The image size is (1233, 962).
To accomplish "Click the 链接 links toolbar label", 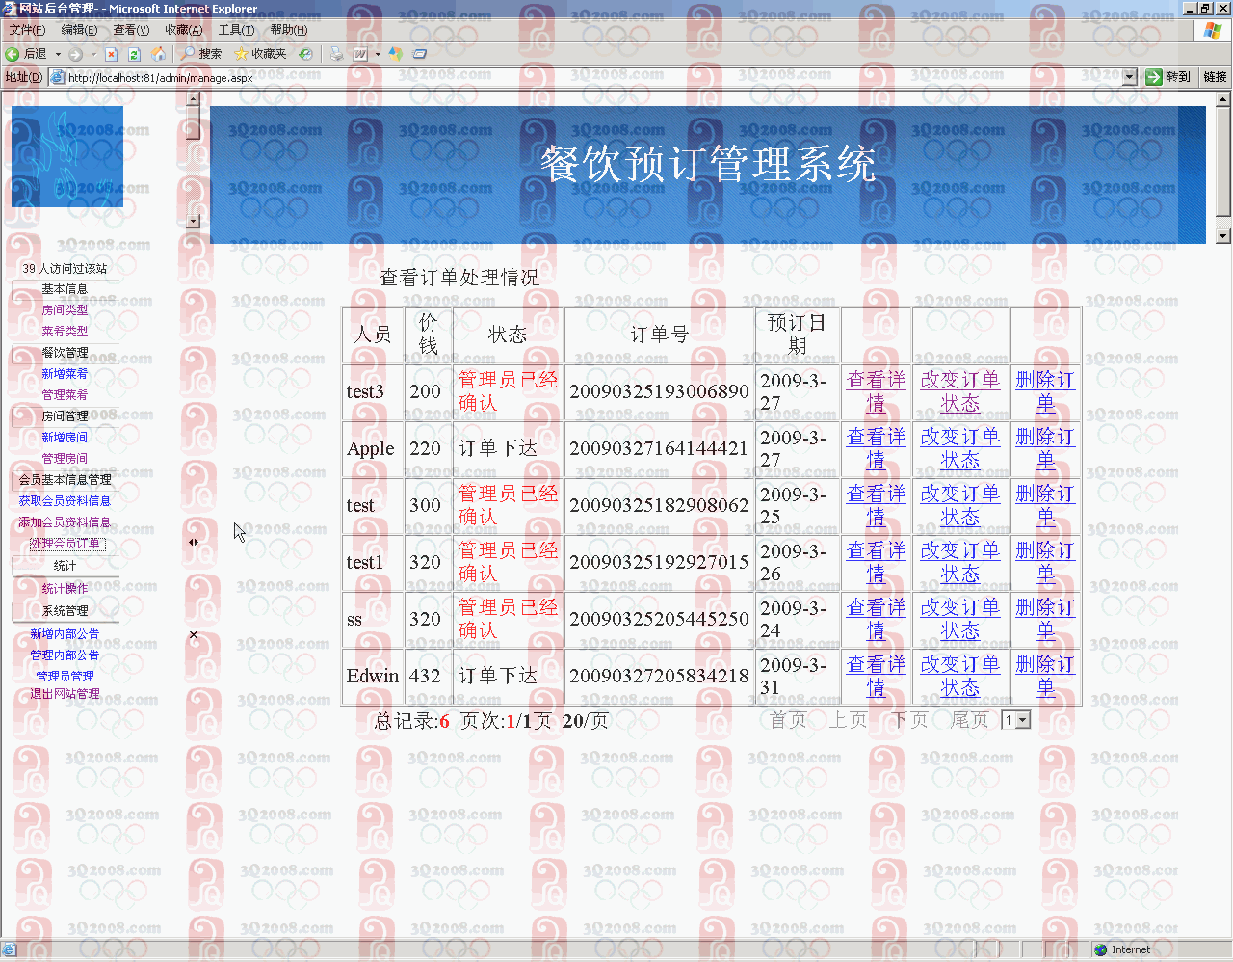I will click(1215, 77).
